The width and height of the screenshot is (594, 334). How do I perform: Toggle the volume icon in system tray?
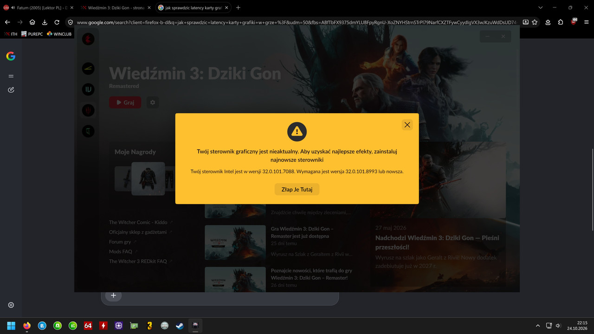tap(558, 326)
